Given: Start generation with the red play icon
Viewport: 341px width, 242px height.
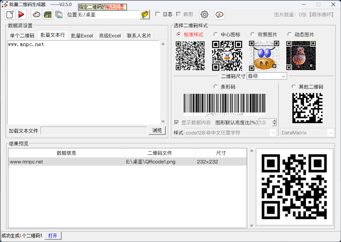Looking at the screenshot, I should [x=21, y=15].
